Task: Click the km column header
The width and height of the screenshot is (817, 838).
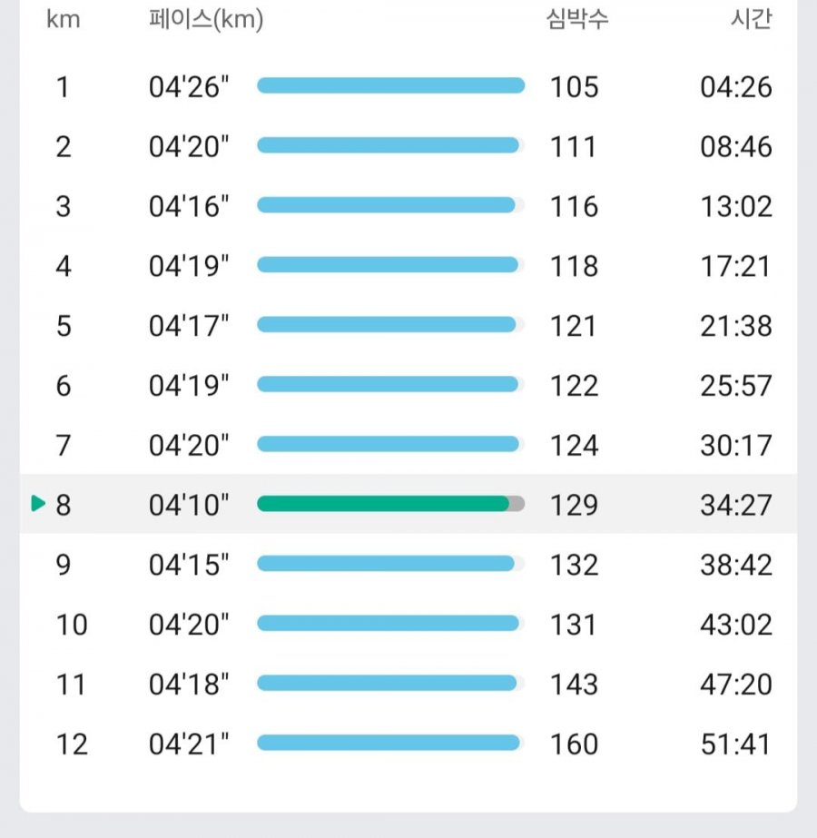Action: click(x=63, y=20)
